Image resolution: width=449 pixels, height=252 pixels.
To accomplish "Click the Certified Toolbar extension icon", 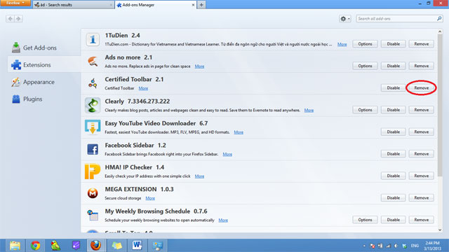I will point(93,83).
